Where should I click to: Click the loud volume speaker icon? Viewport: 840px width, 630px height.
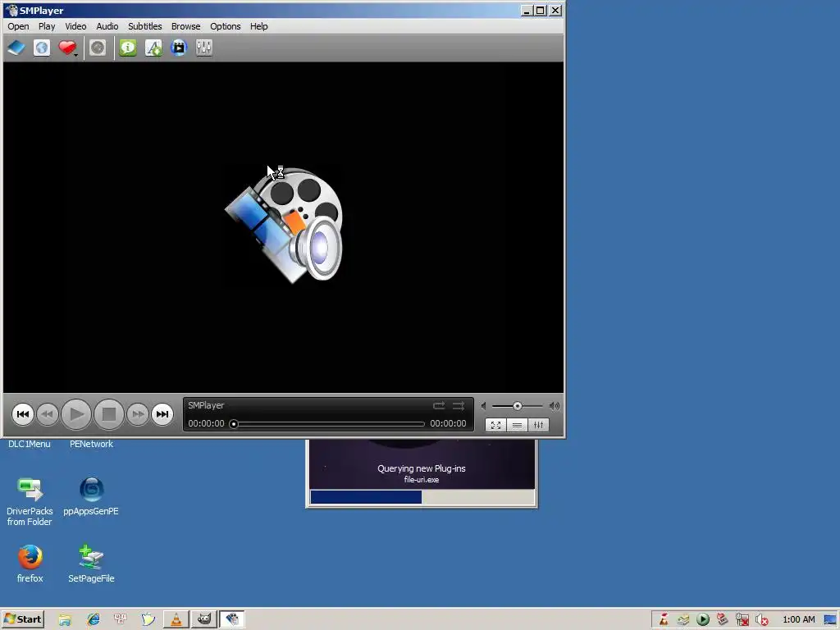coord(555,406)
